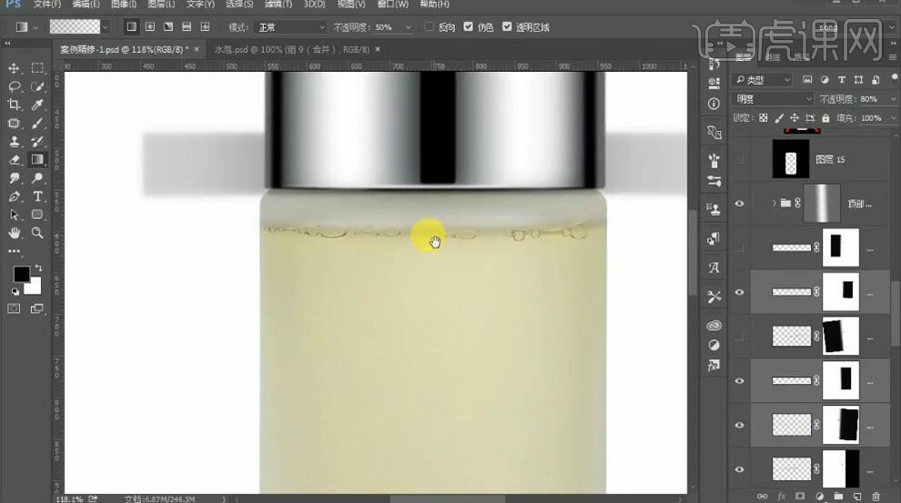
Task: Show the 图层 15 layer
Action: tap(740, 159)
